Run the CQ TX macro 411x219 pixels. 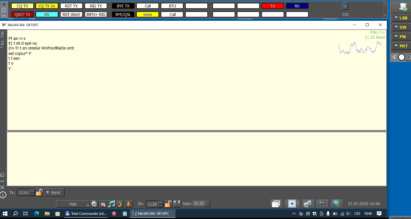22,6
